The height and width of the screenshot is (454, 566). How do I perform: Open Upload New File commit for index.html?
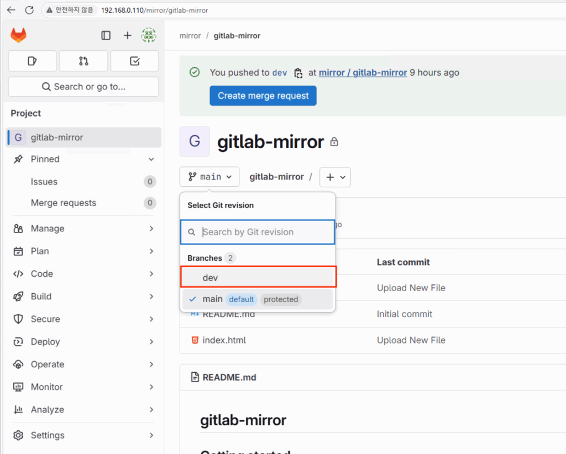pos(411,340)
